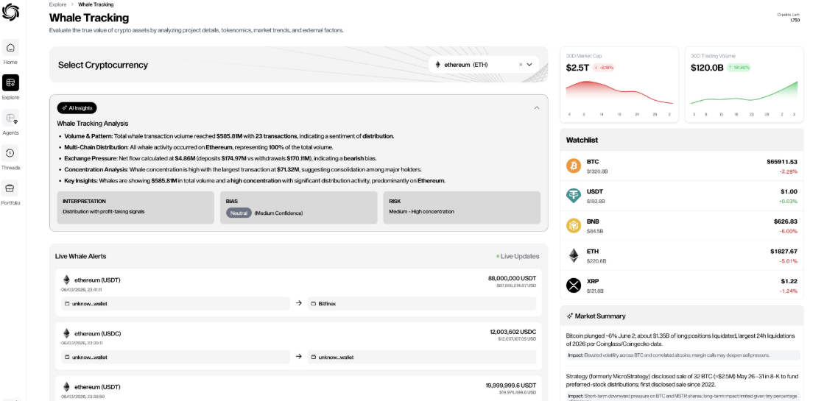Click the Bitfinex destination wallet

click(421, 303)
